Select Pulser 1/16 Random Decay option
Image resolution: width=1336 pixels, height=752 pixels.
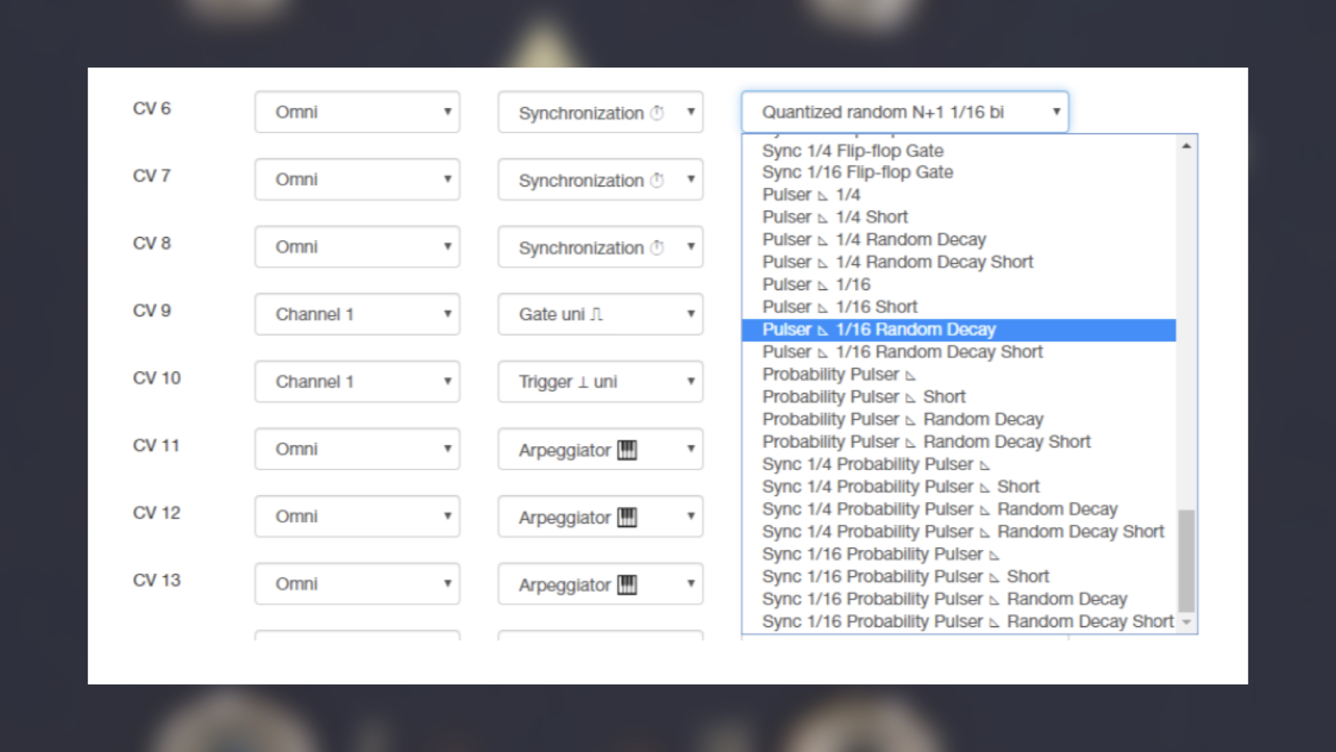coord(958,329)
